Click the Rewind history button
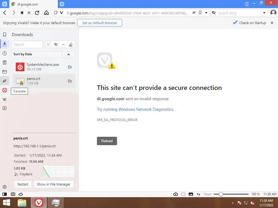 coord(22,13)
